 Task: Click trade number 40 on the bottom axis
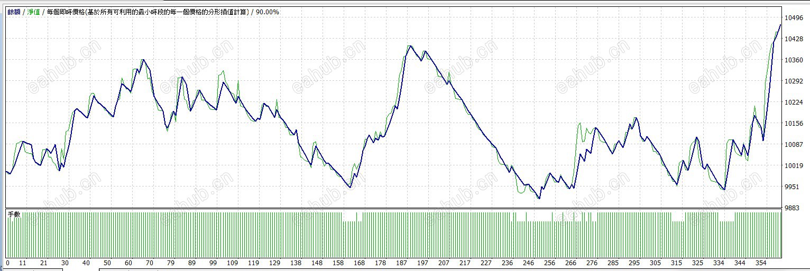[x=86, y=263]
